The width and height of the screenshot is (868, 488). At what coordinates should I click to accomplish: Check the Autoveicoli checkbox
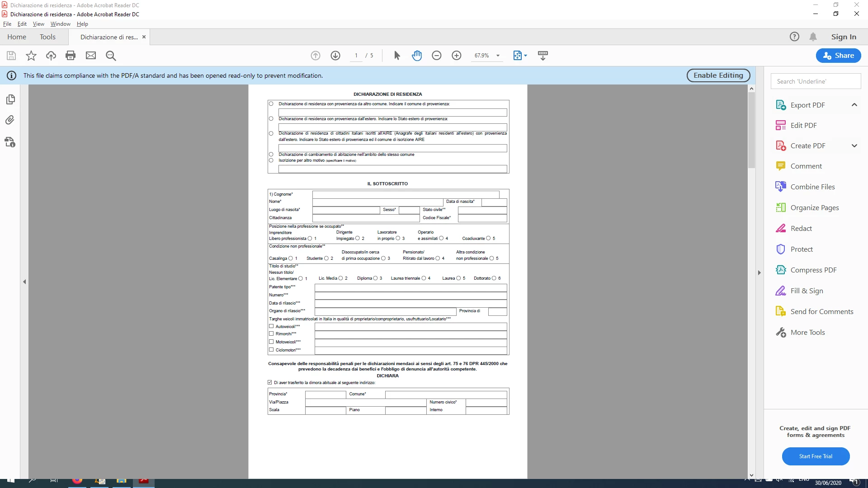point(271,326)
